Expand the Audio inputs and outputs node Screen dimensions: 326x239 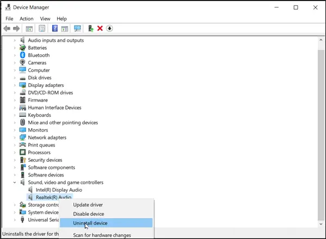15,40
